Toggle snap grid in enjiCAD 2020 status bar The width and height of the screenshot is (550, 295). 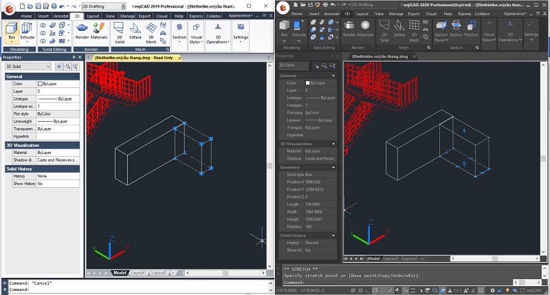coord(353,290)
